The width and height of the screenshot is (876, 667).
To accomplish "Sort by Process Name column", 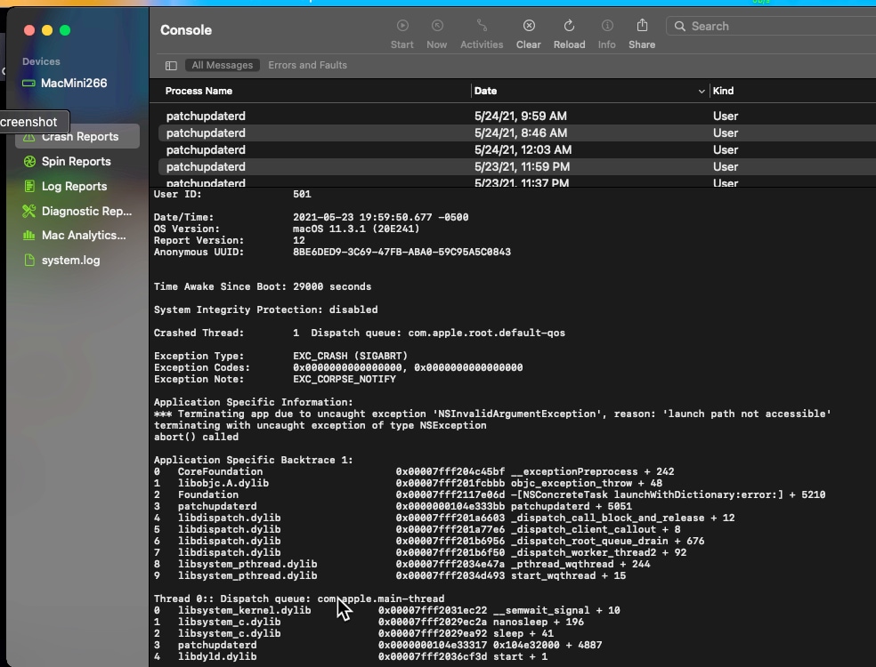I will coord(199,91).
